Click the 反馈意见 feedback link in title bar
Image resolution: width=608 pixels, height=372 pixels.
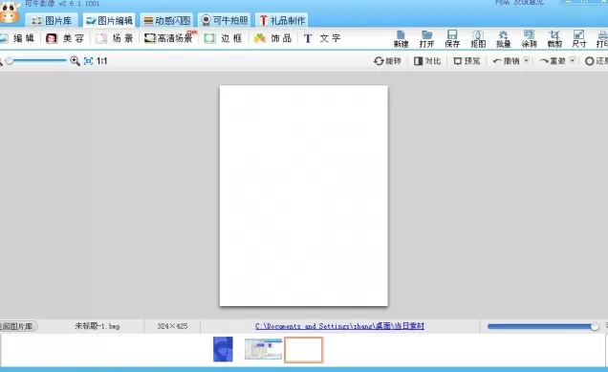[529, 2]
